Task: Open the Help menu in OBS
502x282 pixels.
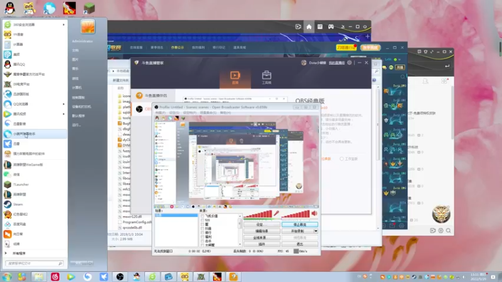Action: (x=225, y=113)
